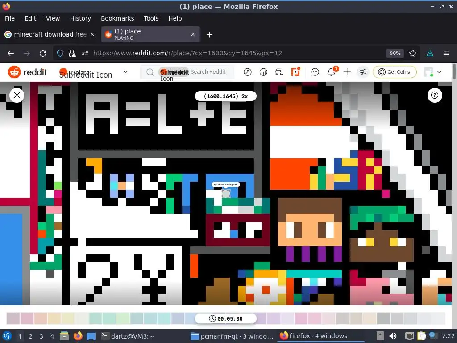Open the system volume control
457x343 pixels.
393,336
